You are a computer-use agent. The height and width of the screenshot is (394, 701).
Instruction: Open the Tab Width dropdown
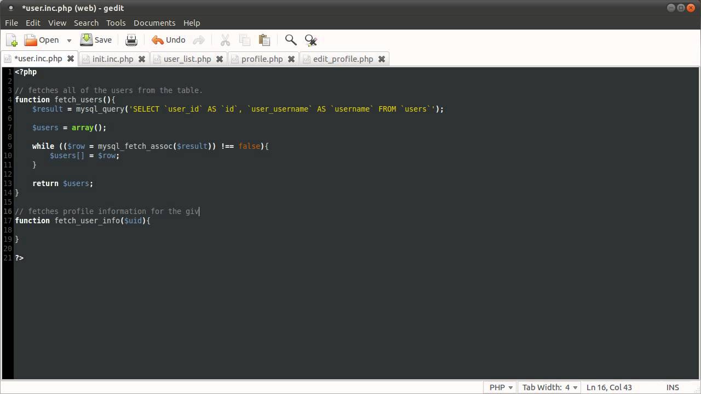click(x=550, y=387)
